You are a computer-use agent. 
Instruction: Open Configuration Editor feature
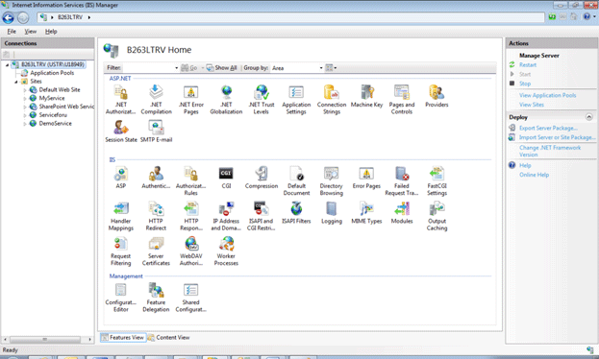[121, 298]
